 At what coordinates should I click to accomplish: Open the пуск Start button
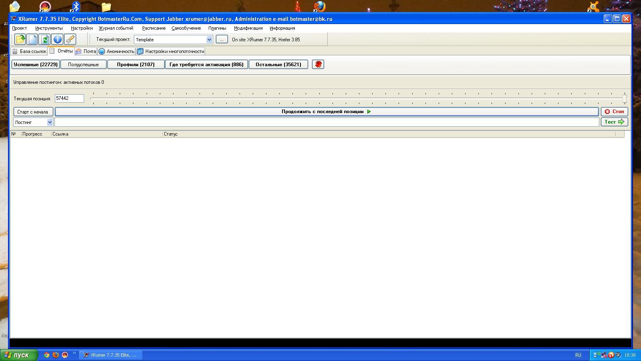(19, 355)
